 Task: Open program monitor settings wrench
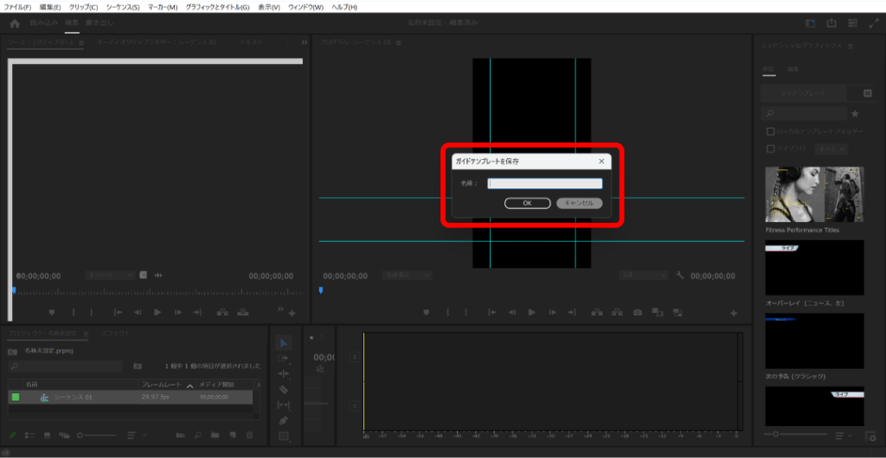[x=680, y=276]
